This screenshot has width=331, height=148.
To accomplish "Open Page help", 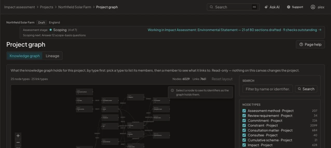I will pyautogui.click(x=310, y=45).
